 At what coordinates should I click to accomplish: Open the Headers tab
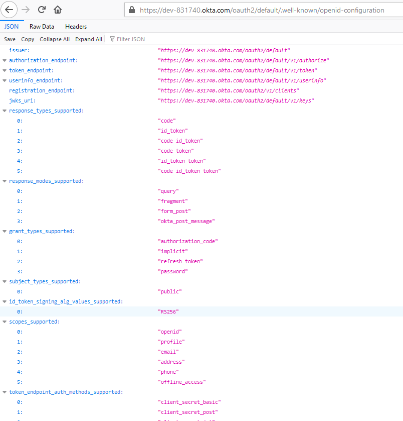tap(76, 27)
